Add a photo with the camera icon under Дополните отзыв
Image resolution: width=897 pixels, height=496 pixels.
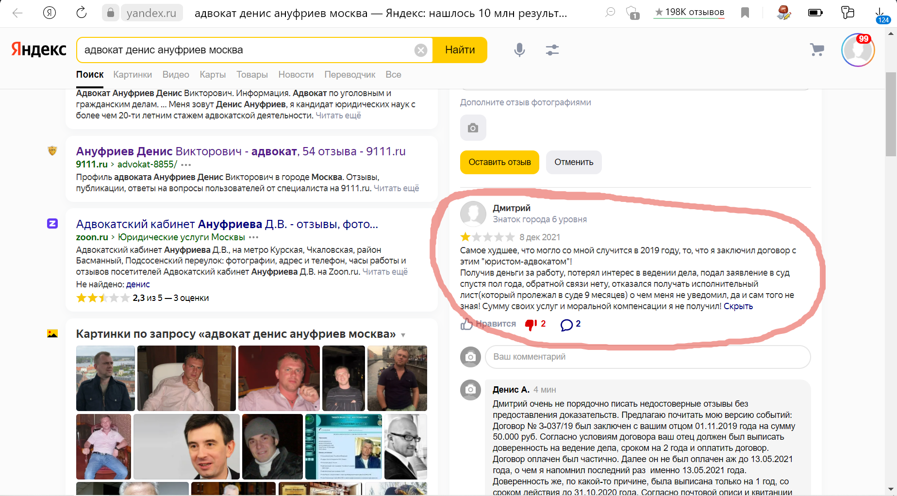pyautogui.click(x=473, y=128)
